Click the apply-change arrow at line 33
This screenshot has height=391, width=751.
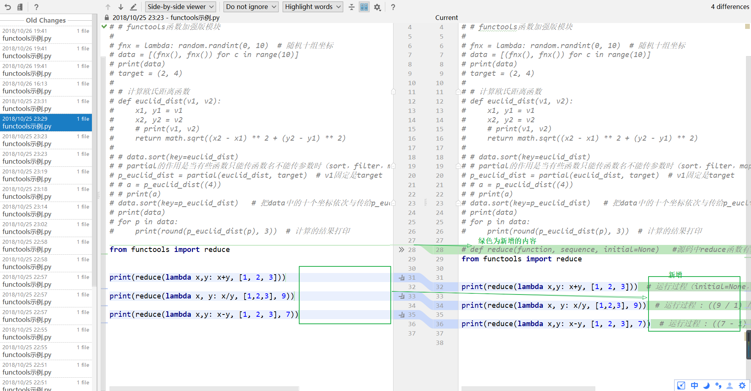[401, 296]
